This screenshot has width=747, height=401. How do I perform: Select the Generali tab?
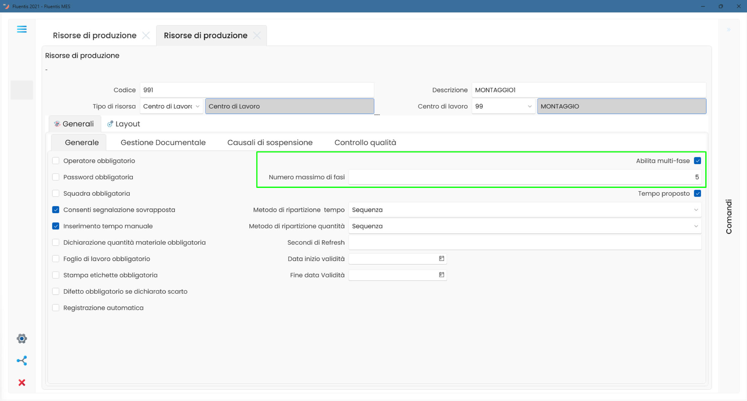[x=75, y=124]
